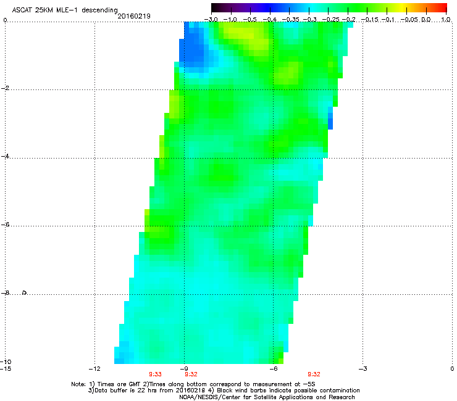Click the small blue cells on the swath's right edge
Image resolution: width=457 pixels, height=401 pixels.
tap(330, 118)
